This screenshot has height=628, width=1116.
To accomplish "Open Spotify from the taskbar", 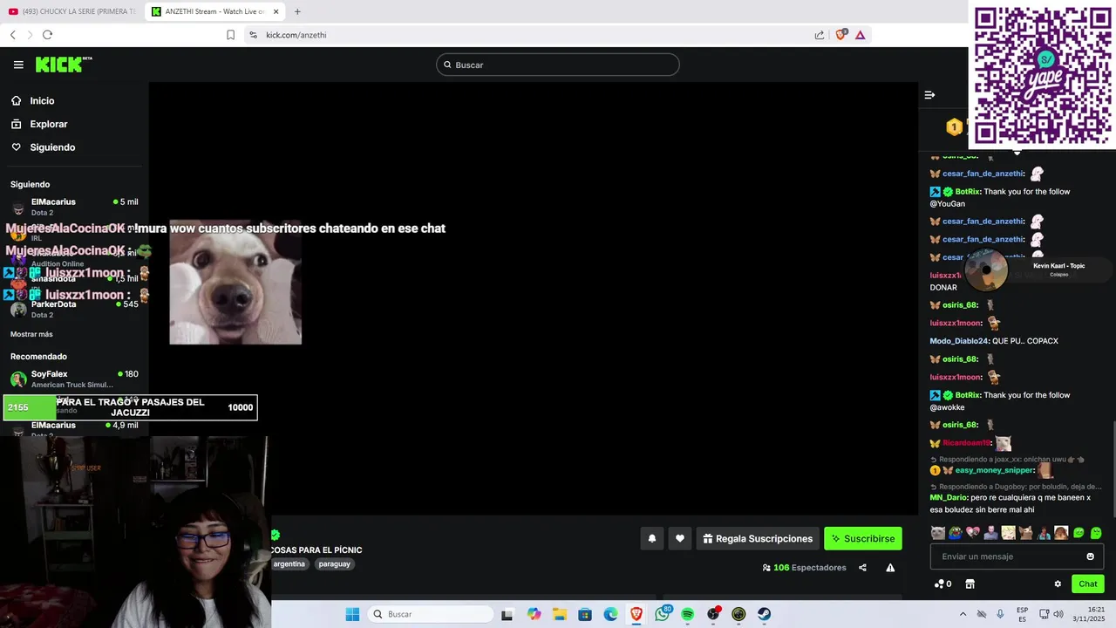I will tap(688, 614).
